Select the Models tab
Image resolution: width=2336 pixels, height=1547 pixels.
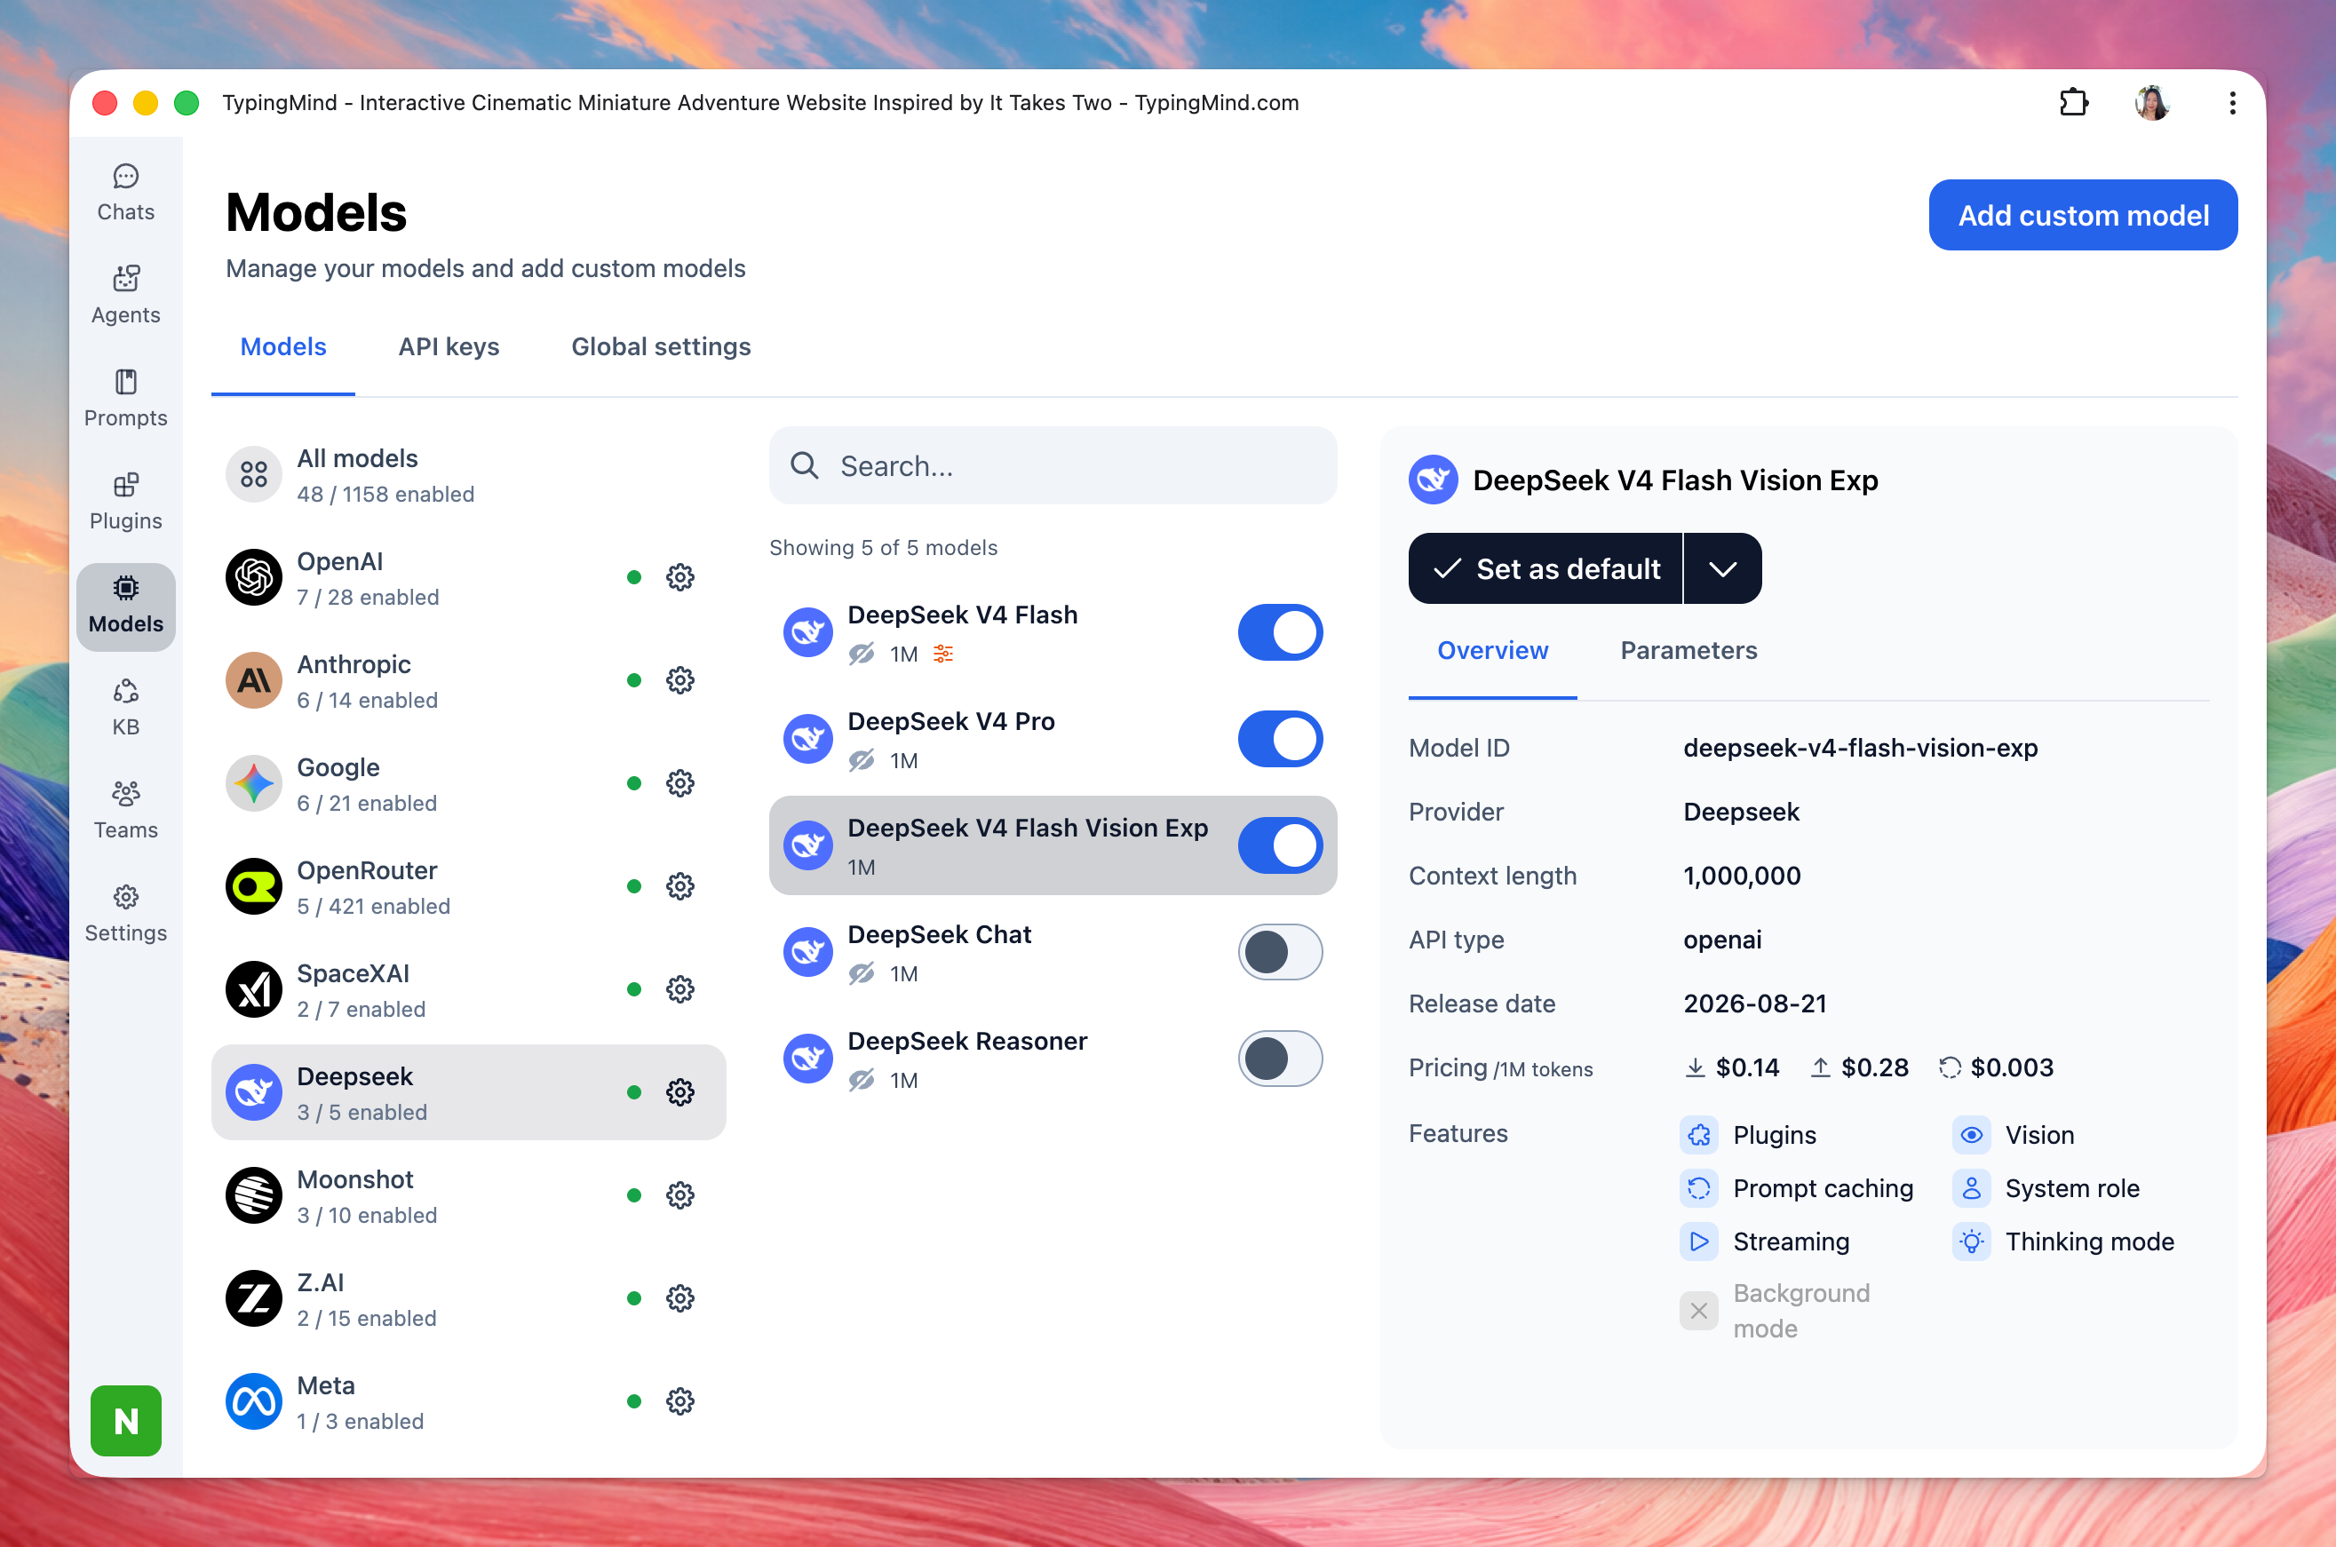[x=283, y=346]
